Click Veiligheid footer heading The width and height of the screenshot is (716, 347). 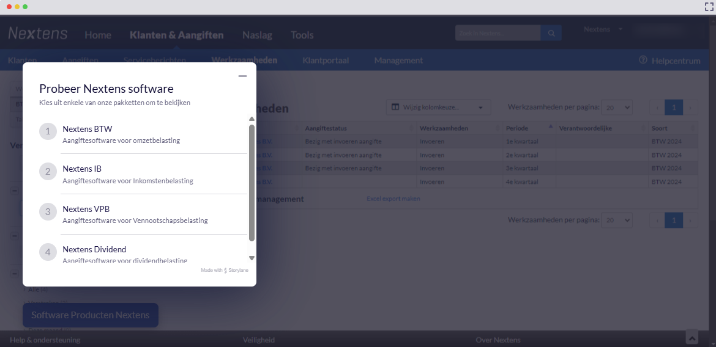click(258, 340)
